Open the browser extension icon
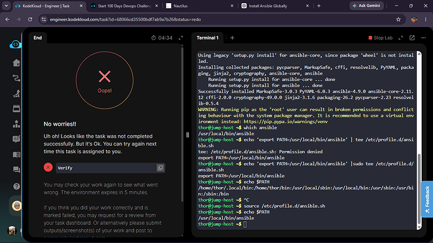The image size is (433, 243). 414,19
